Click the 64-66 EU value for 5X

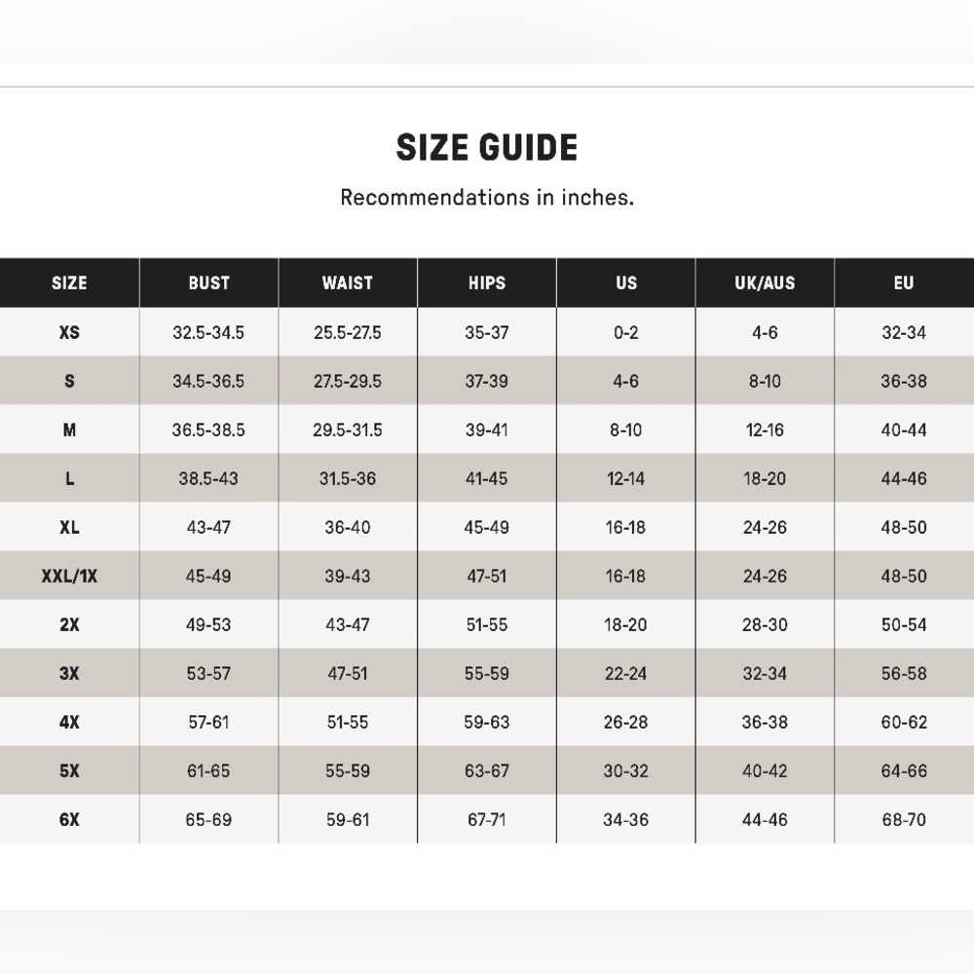[x=904, y=770]
